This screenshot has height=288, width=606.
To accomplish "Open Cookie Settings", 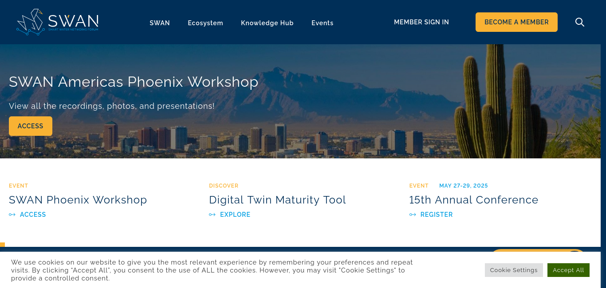I will click(x=514, y=270).
